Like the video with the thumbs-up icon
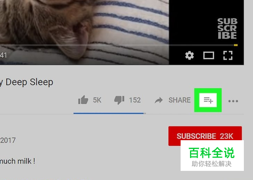Image resolution: width=253 pixels, height=180 pixels. pos(83,100)
